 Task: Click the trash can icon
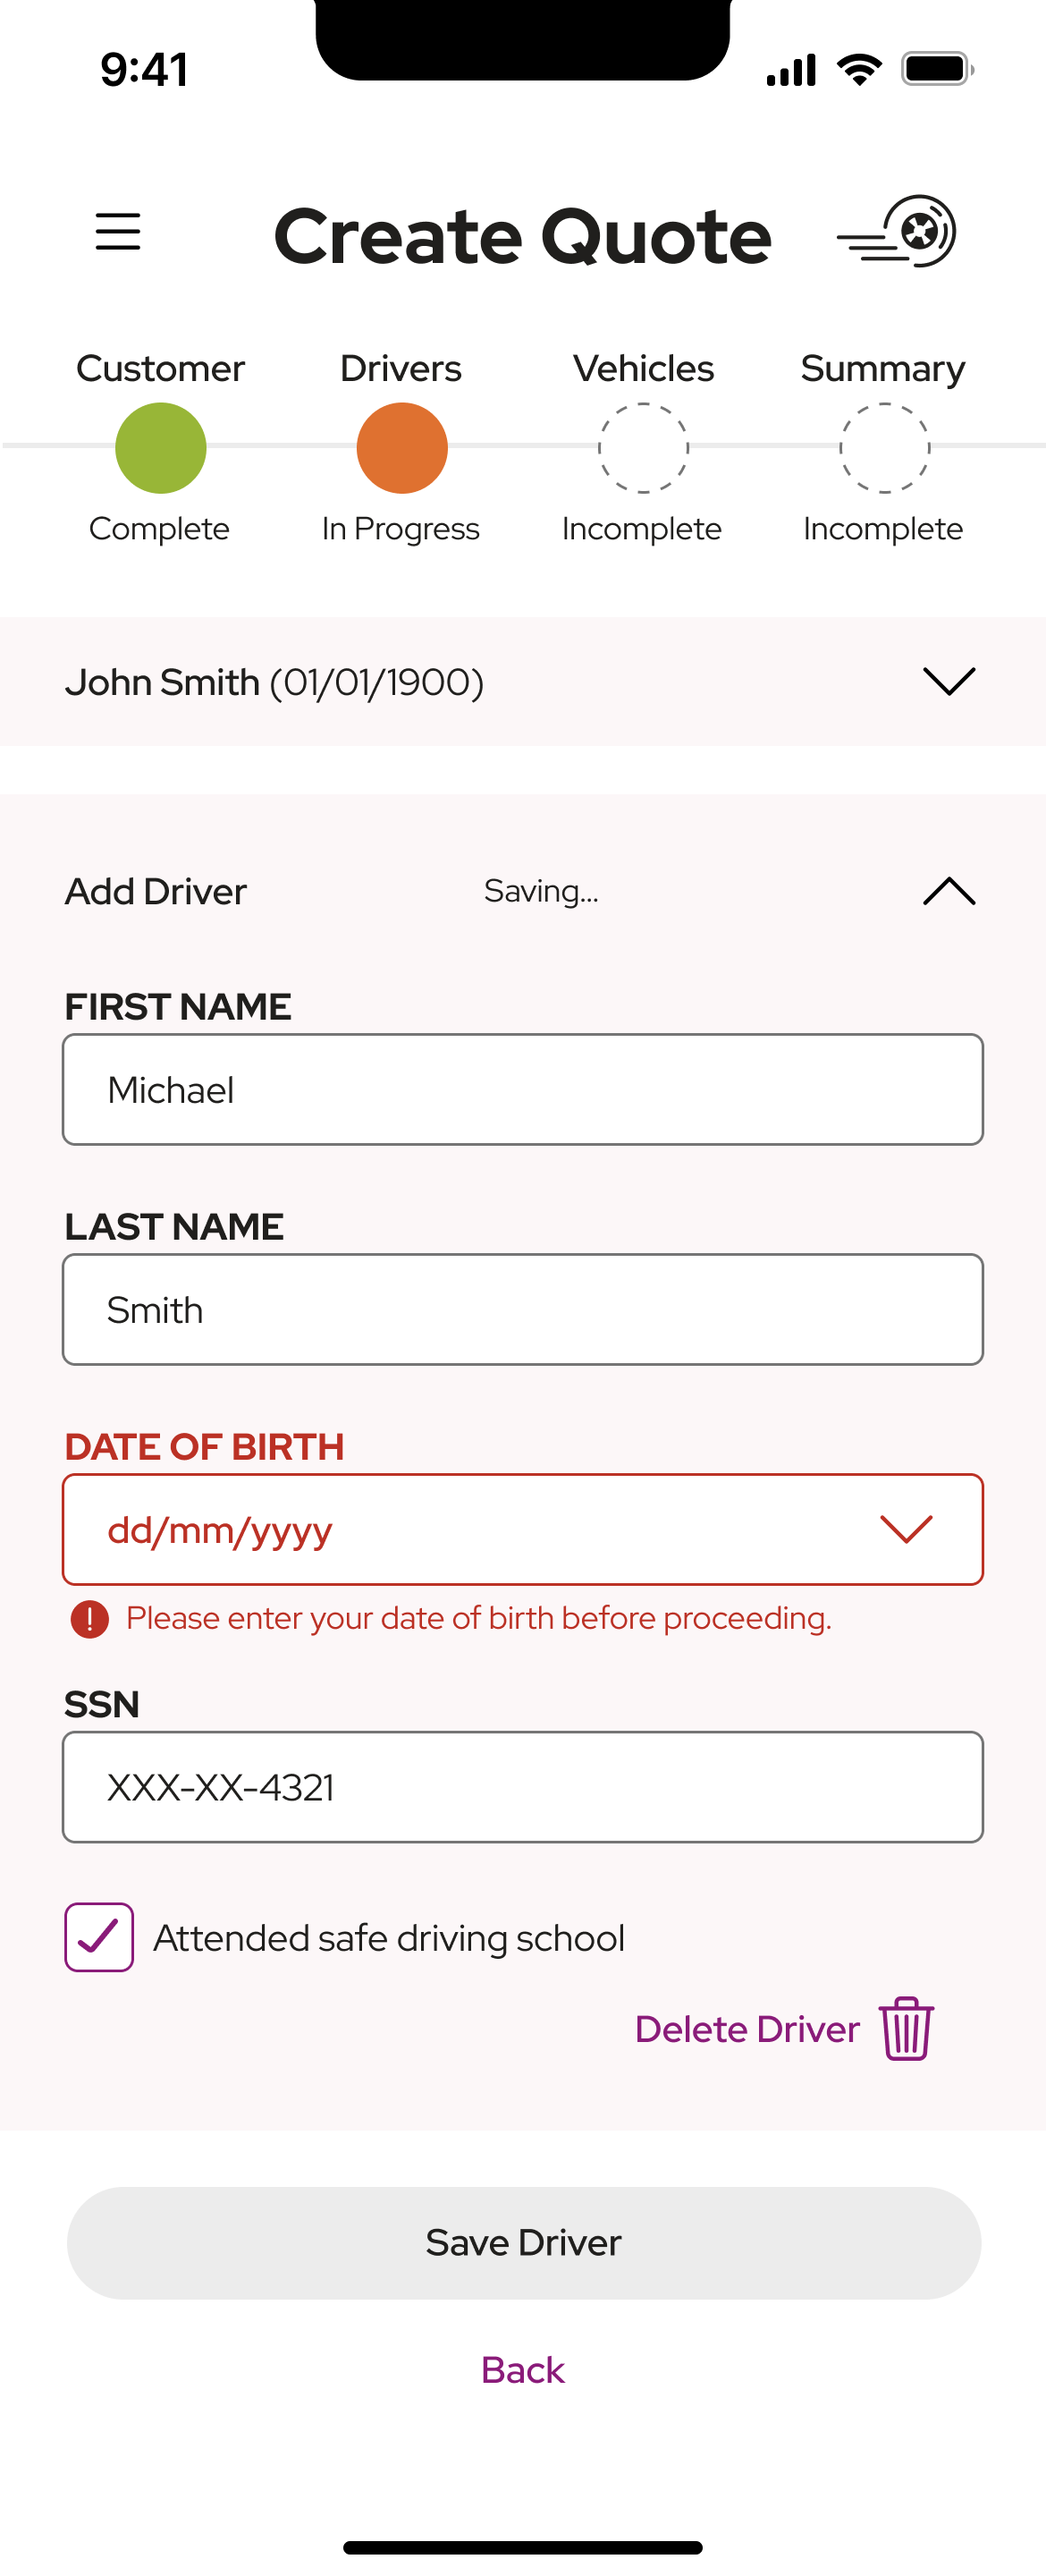pyautogui.click(x=907, y=2028)
